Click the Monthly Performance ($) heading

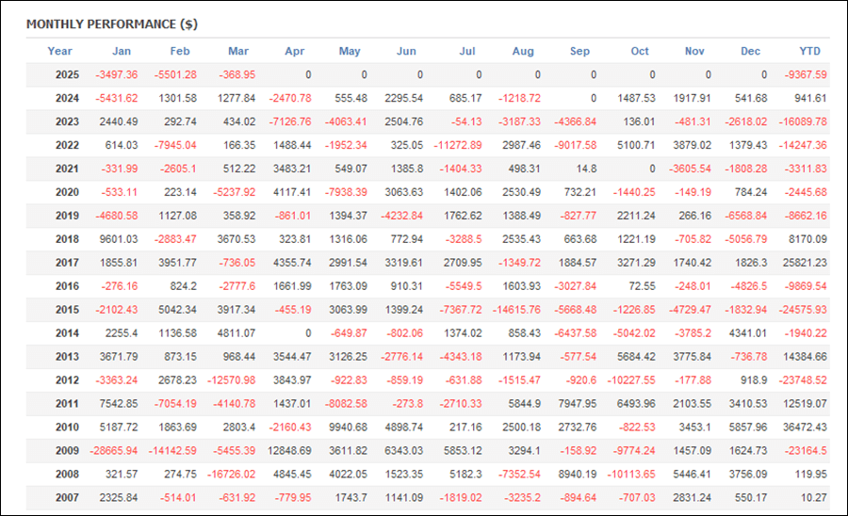112,24
